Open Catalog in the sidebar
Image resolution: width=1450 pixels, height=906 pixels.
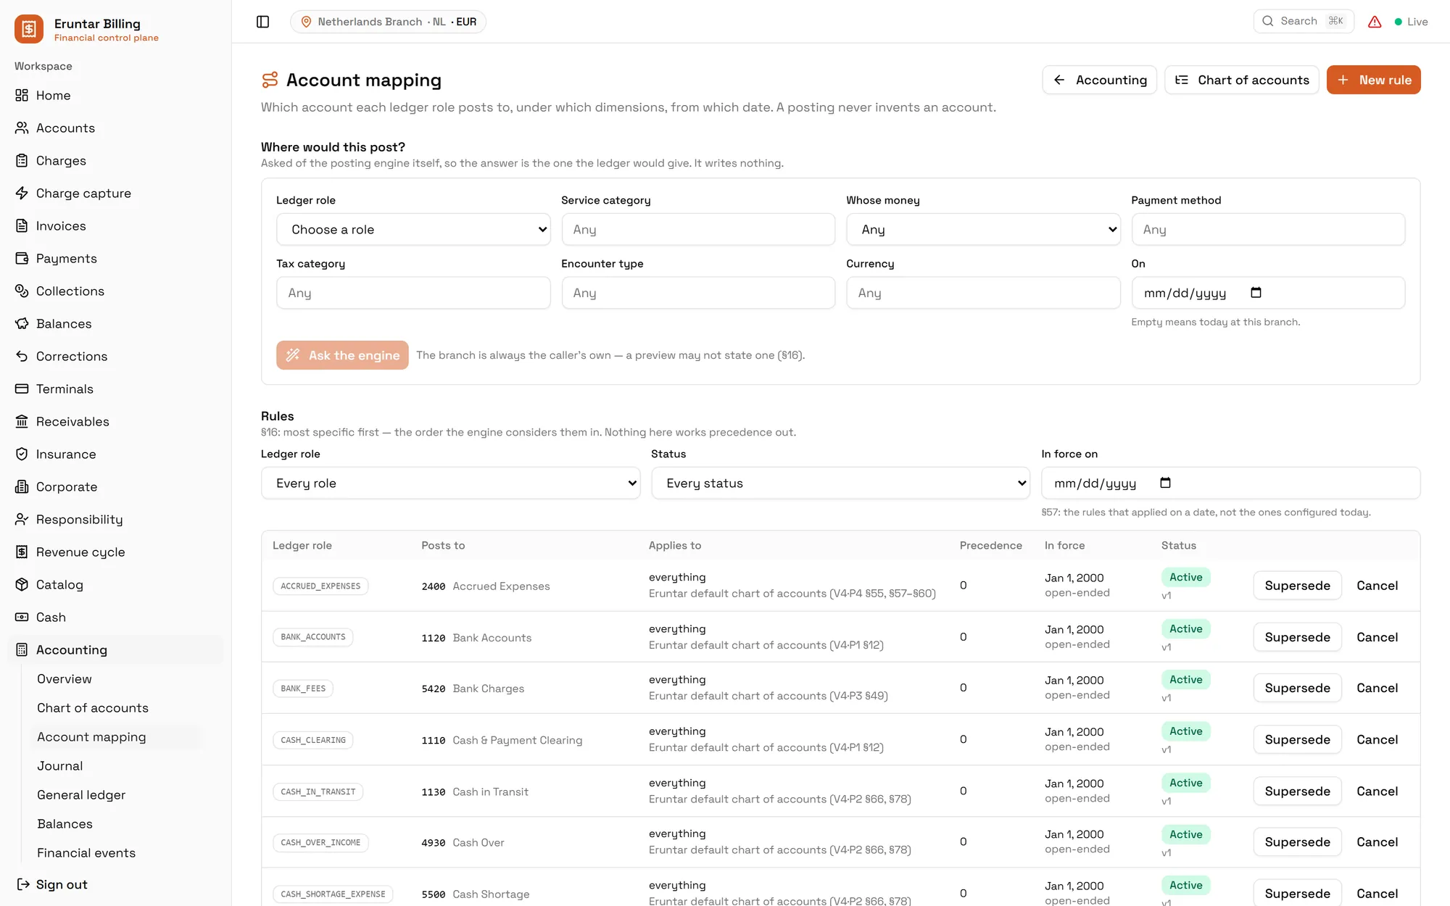[116, 585]
